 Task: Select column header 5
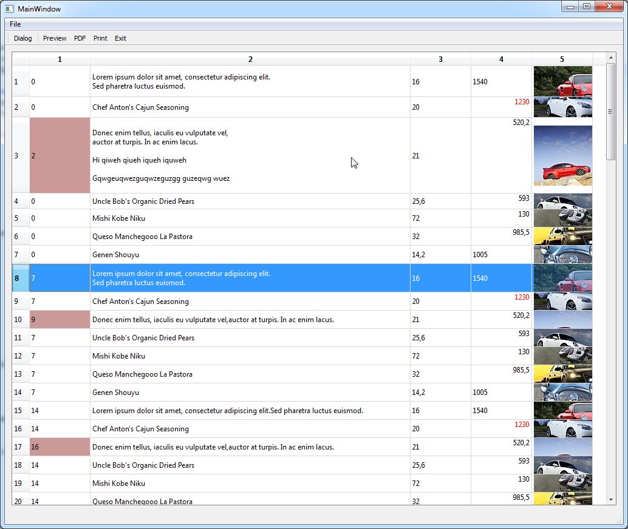coord(562,59)
